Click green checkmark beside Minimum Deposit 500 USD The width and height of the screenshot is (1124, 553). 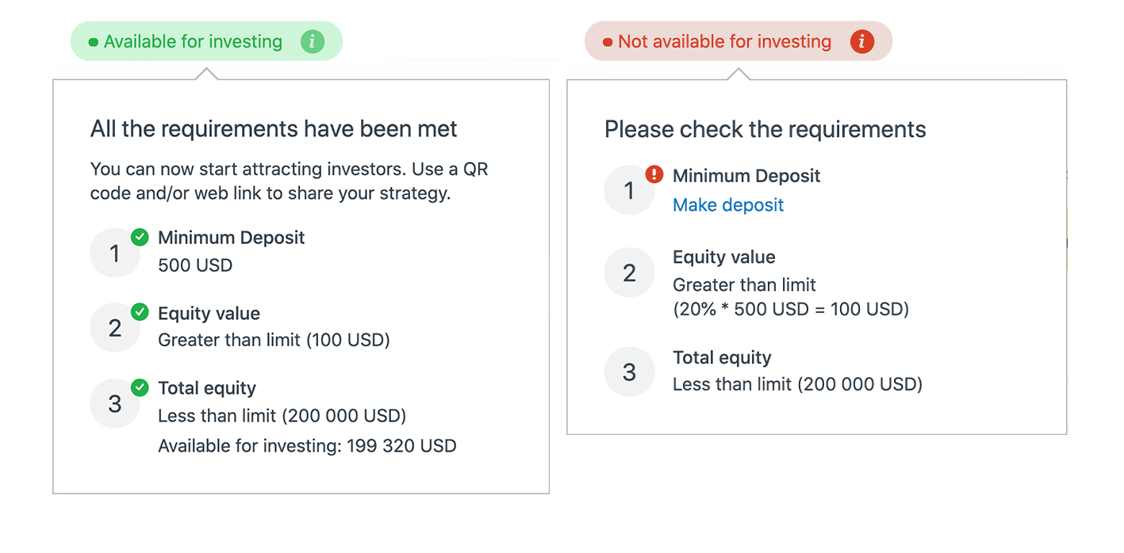pos(140,237)
